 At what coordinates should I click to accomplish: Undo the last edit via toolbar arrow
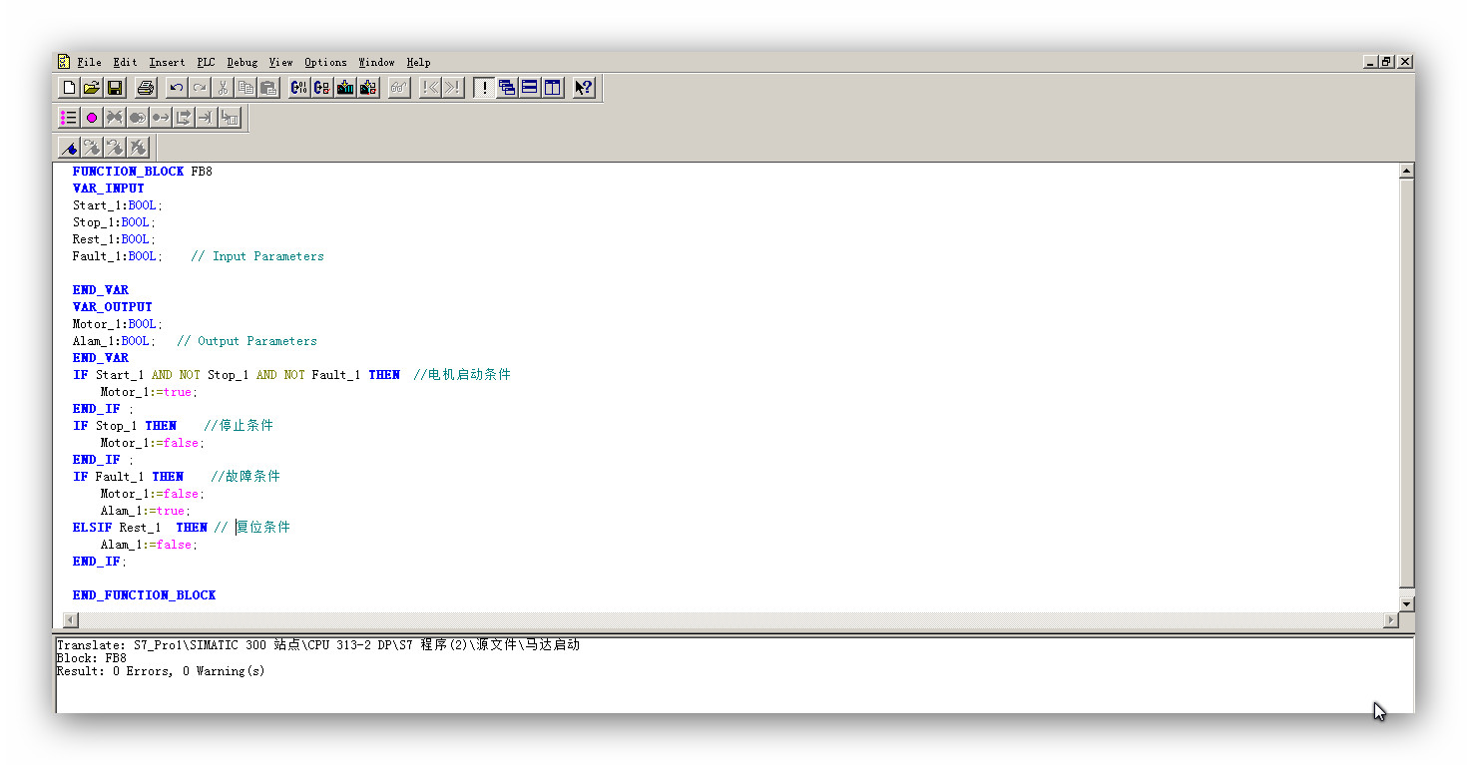point(177,88)
